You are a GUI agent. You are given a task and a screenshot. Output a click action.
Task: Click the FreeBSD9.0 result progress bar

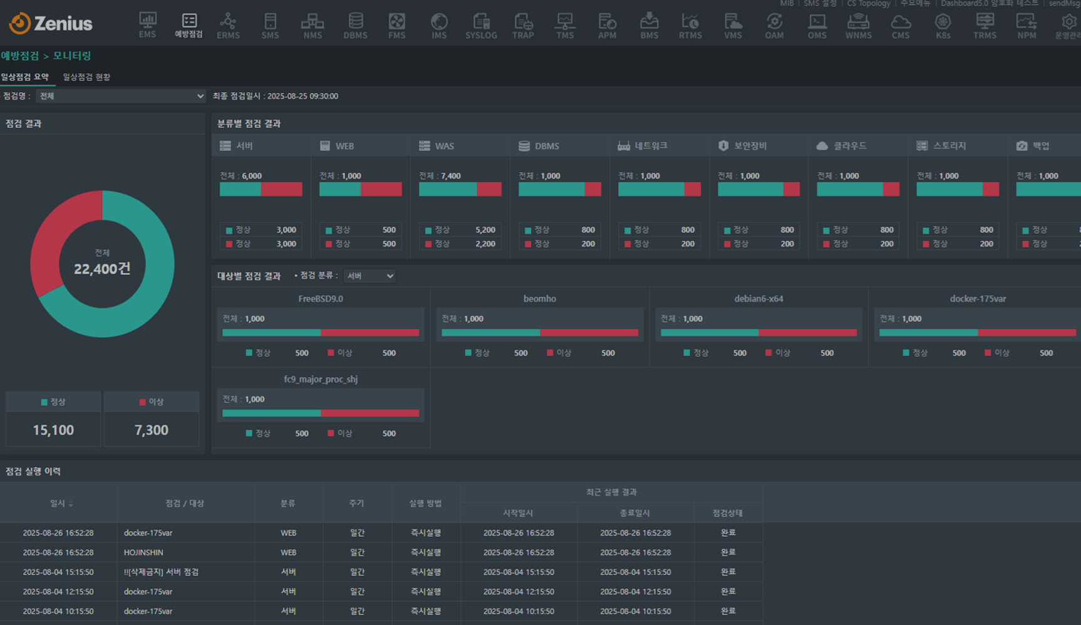click(x=320, y=333)
